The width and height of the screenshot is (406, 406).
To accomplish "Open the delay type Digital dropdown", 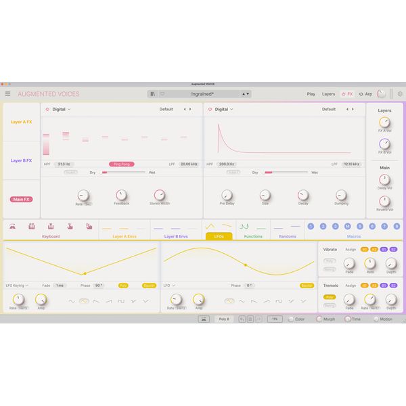I will click(x=62, y=109).
